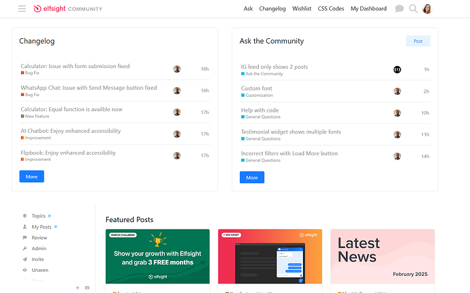Open Review in the sidebar
Viewport: 470px width, 293px height.
click(40, 238)
